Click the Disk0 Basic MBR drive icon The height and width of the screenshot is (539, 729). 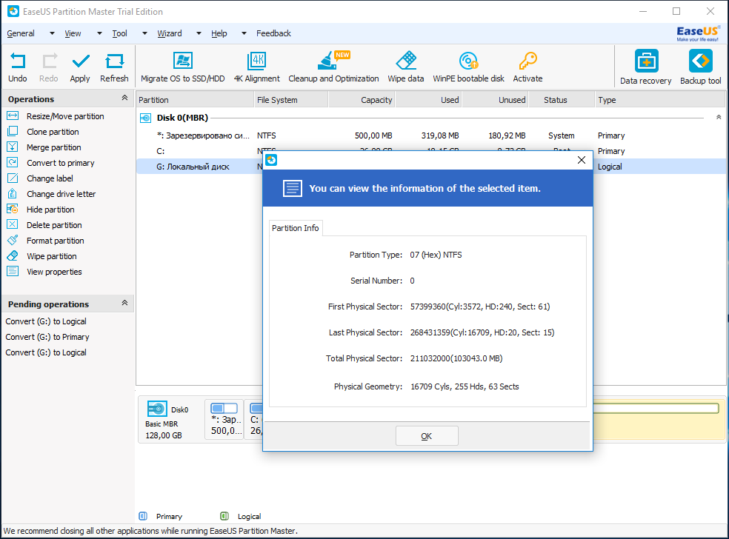point(157,409)
